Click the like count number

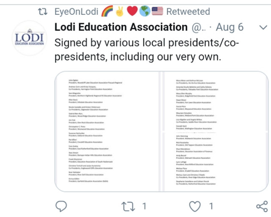pos(210,206)
